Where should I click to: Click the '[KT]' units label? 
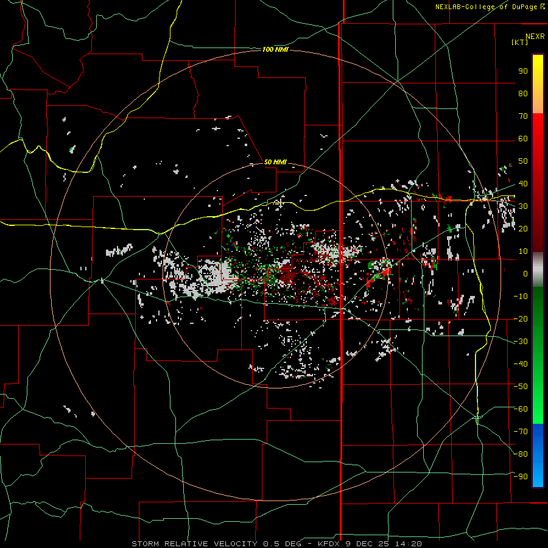click(x=519, y=42)
